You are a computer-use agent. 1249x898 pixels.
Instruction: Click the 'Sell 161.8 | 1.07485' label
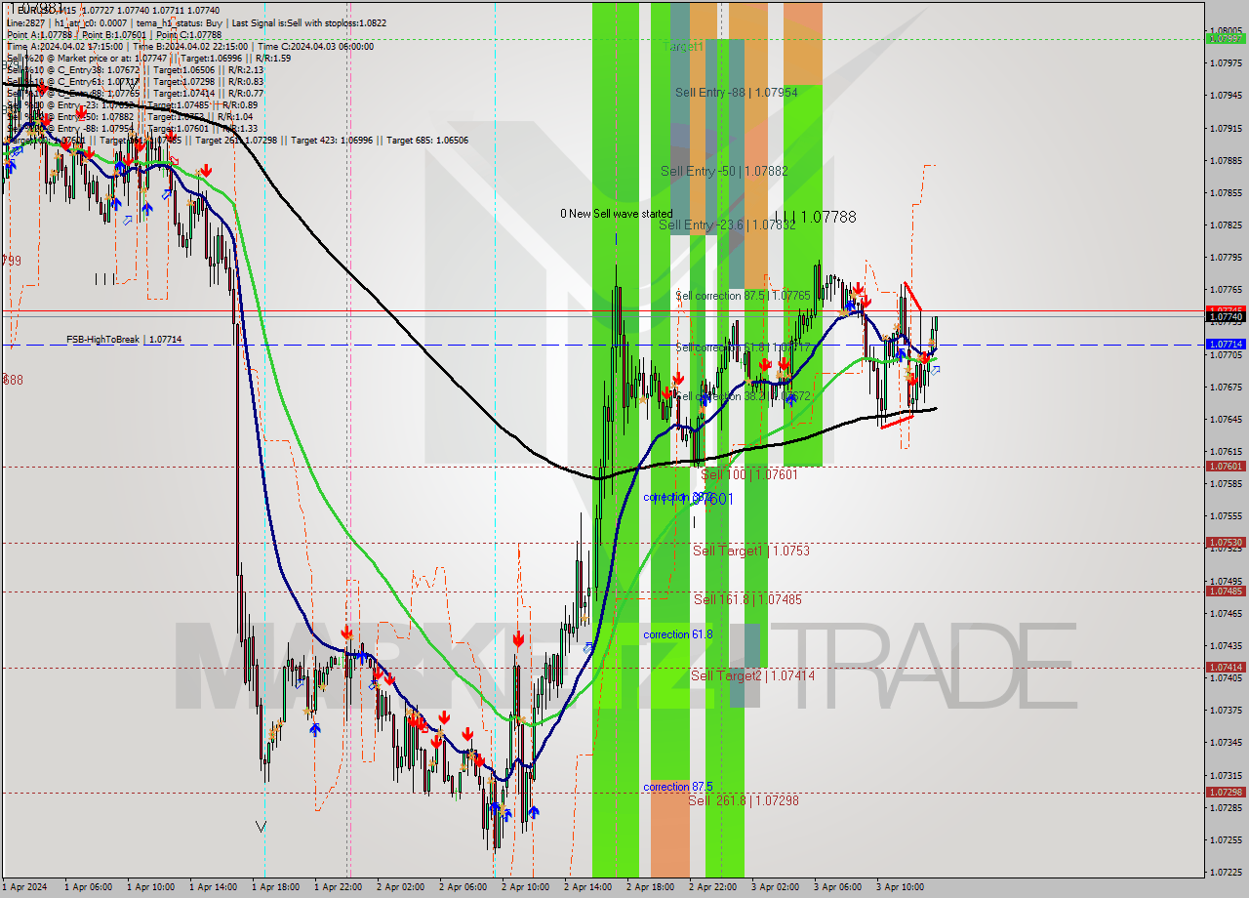click(747, 599)
